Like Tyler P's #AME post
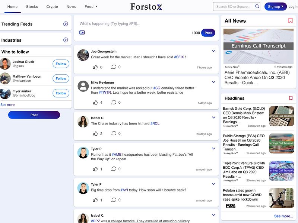 pos(95,169)
